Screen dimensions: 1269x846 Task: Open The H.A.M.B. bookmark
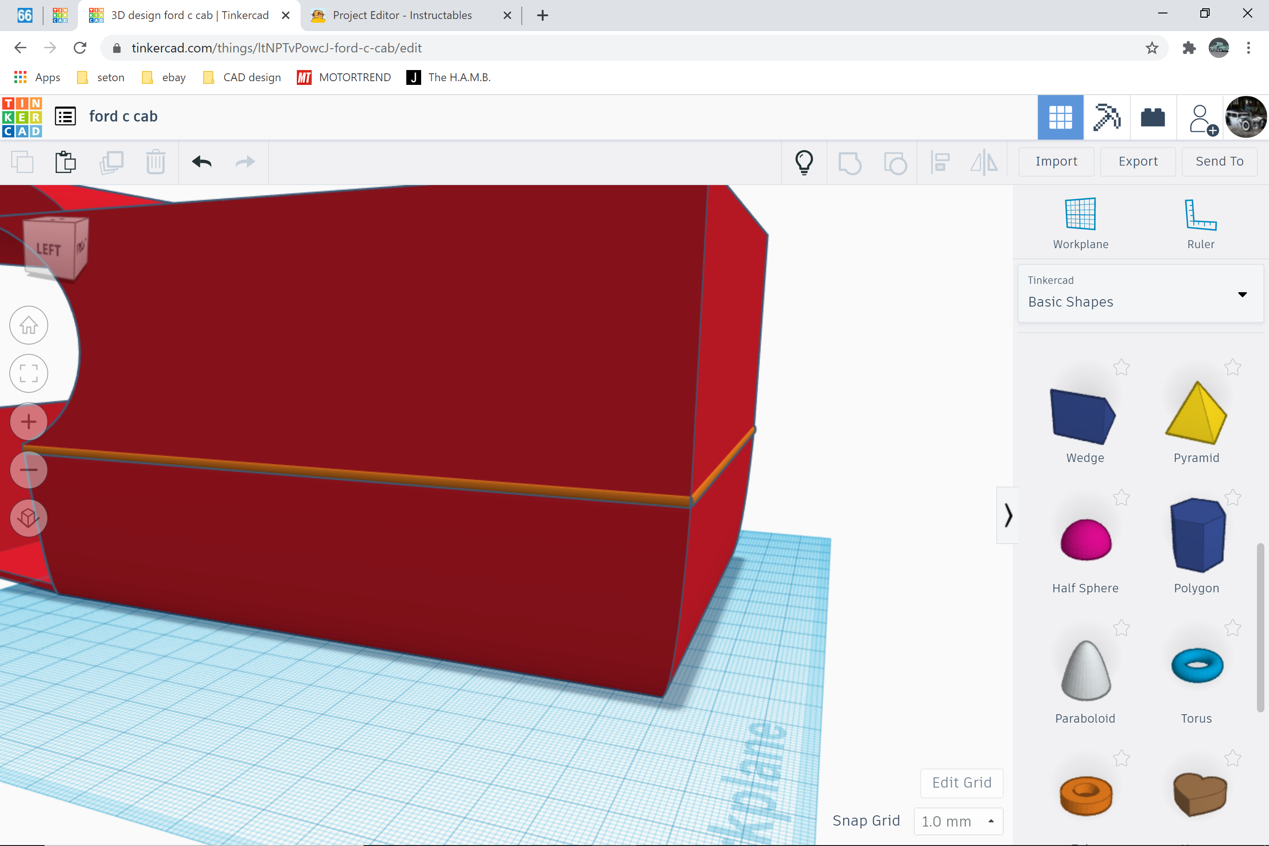(x=449, y=77)
